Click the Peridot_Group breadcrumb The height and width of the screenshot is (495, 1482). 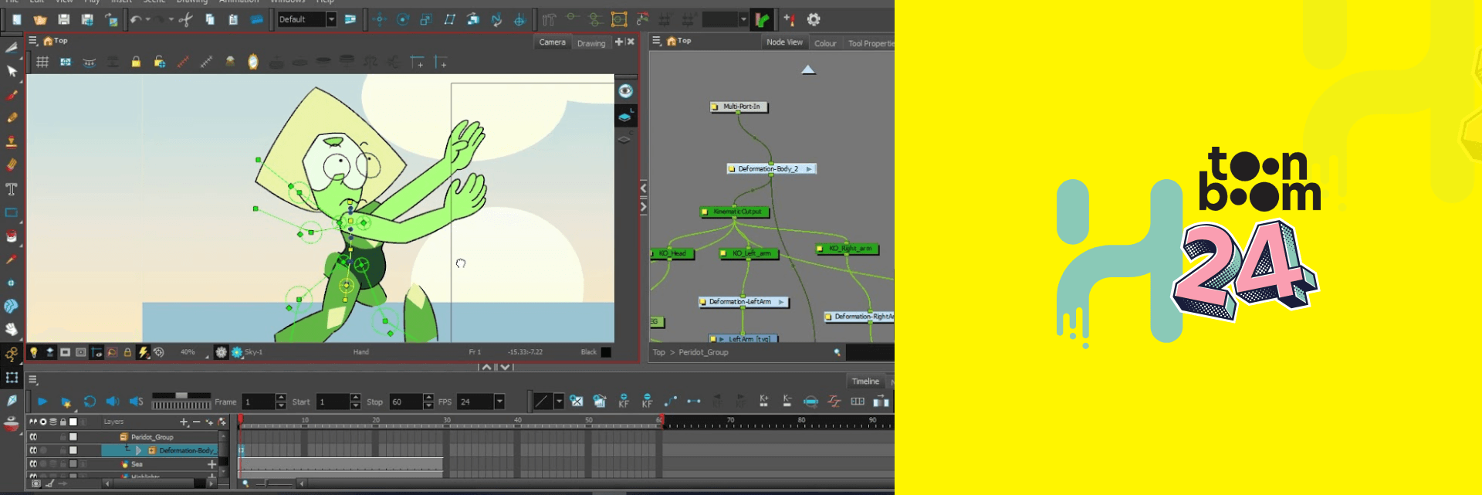pos(703,352)
